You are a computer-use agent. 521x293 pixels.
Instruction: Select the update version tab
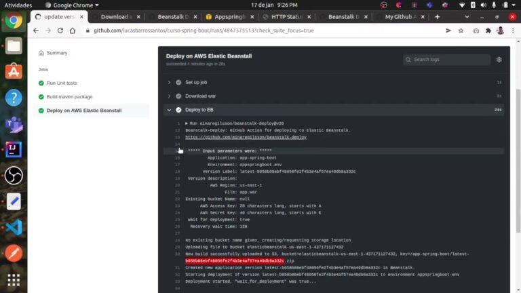pyautogui.click(x=60, y=16)
